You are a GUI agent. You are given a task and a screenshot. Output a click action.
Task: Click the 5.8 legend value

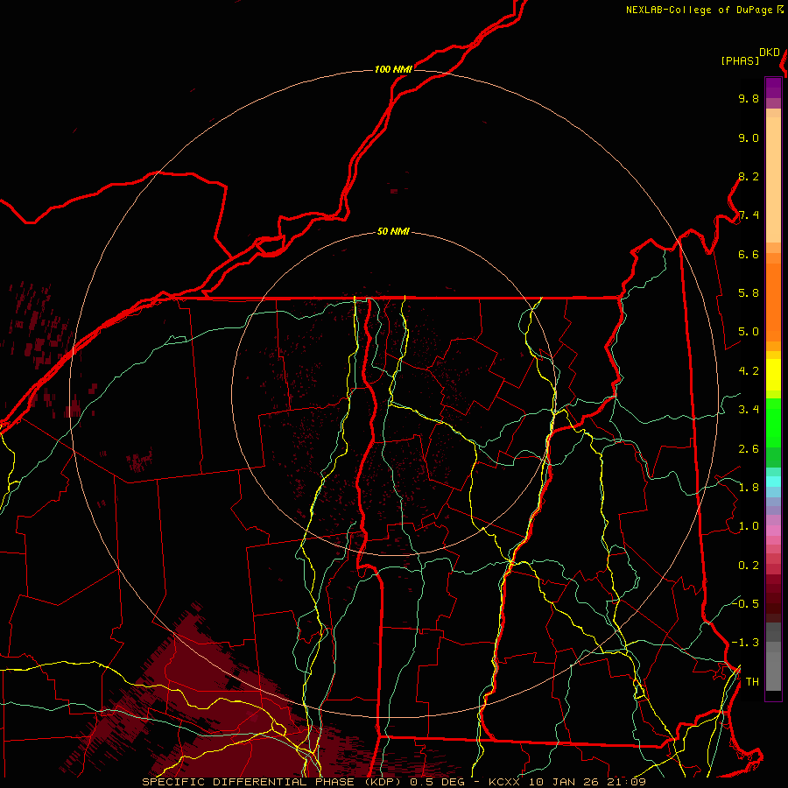749,292
